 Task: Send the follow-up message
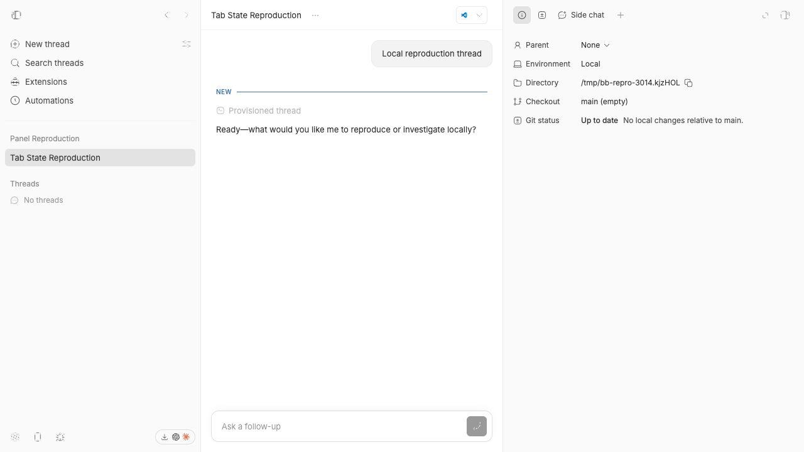[477, 426]
